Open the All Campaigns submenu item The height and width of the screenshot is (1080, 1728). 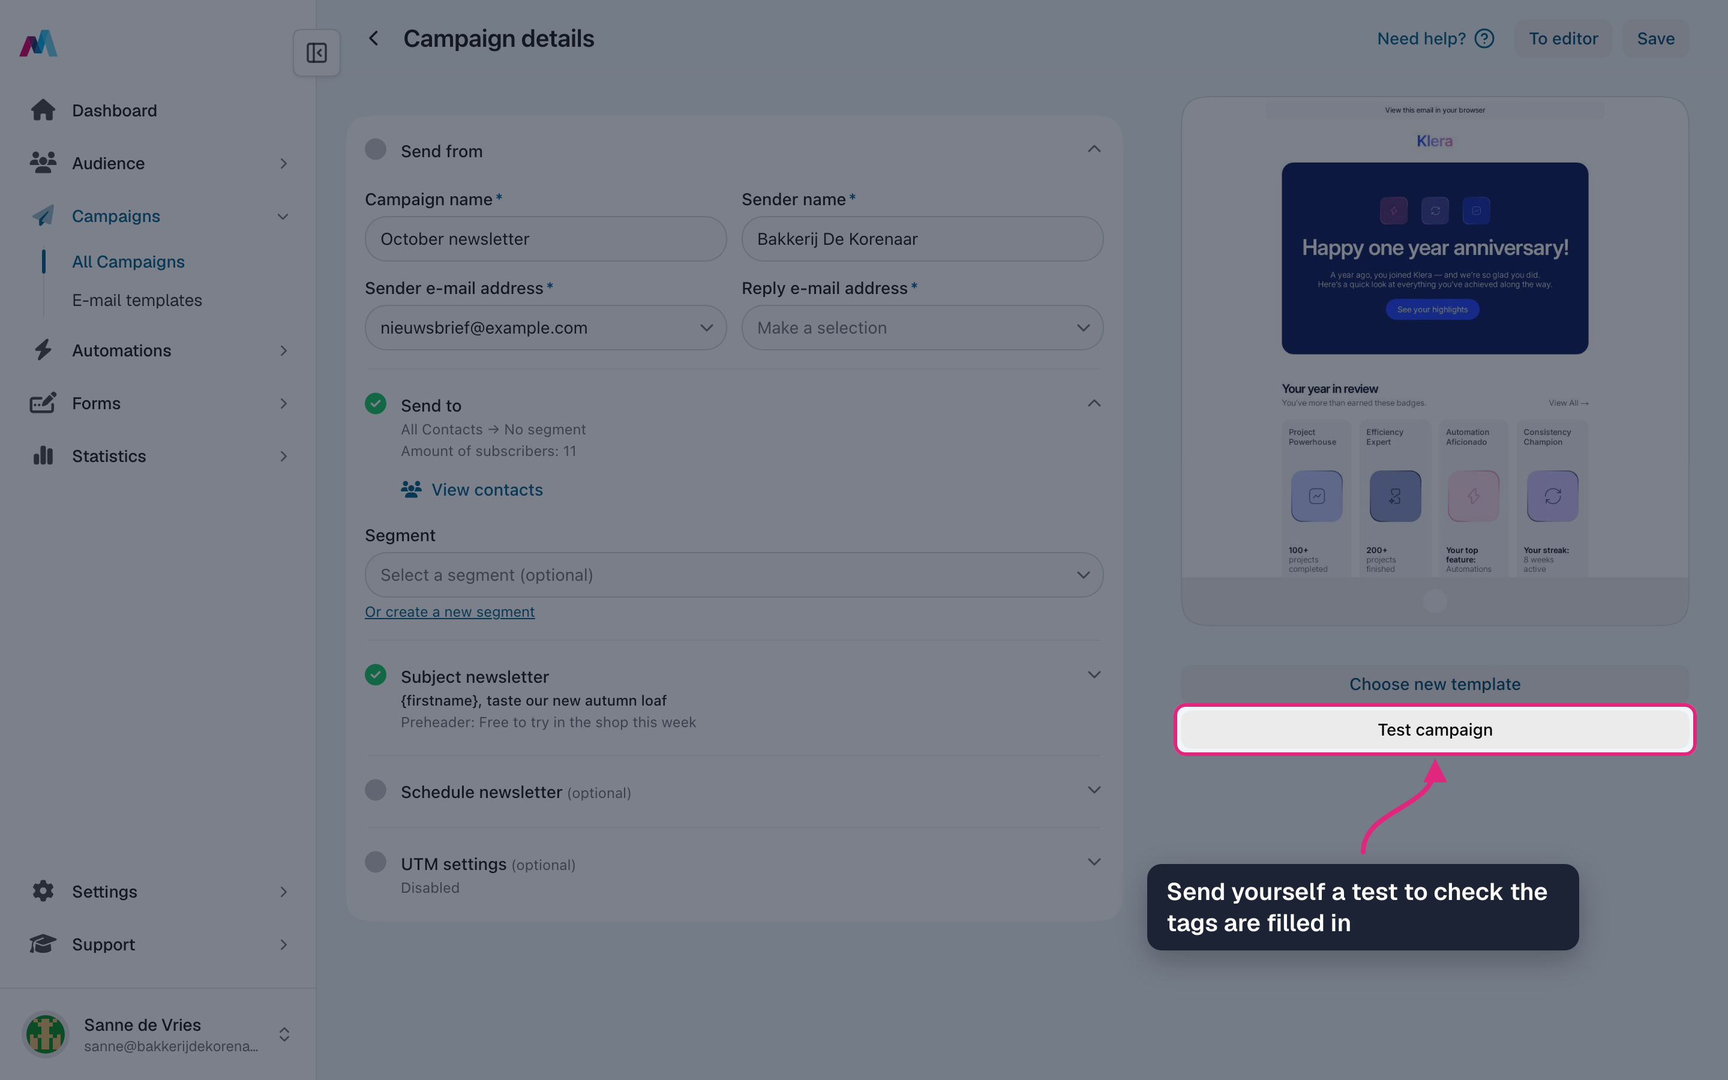pos(128,262)
